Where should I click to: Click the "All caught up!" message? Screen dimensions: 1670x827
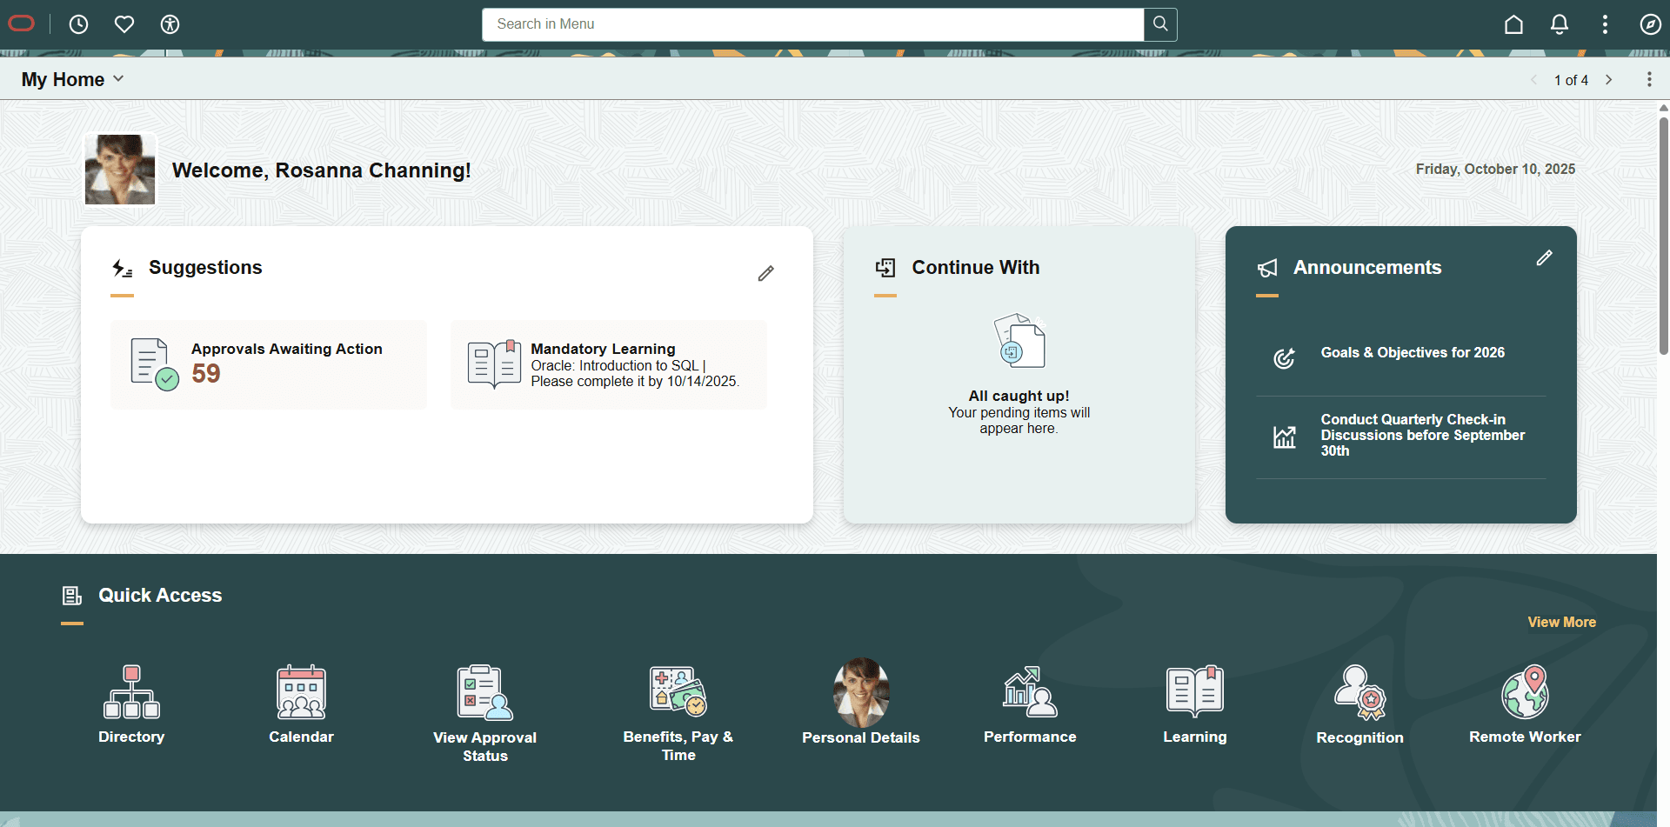(1019, 397)
